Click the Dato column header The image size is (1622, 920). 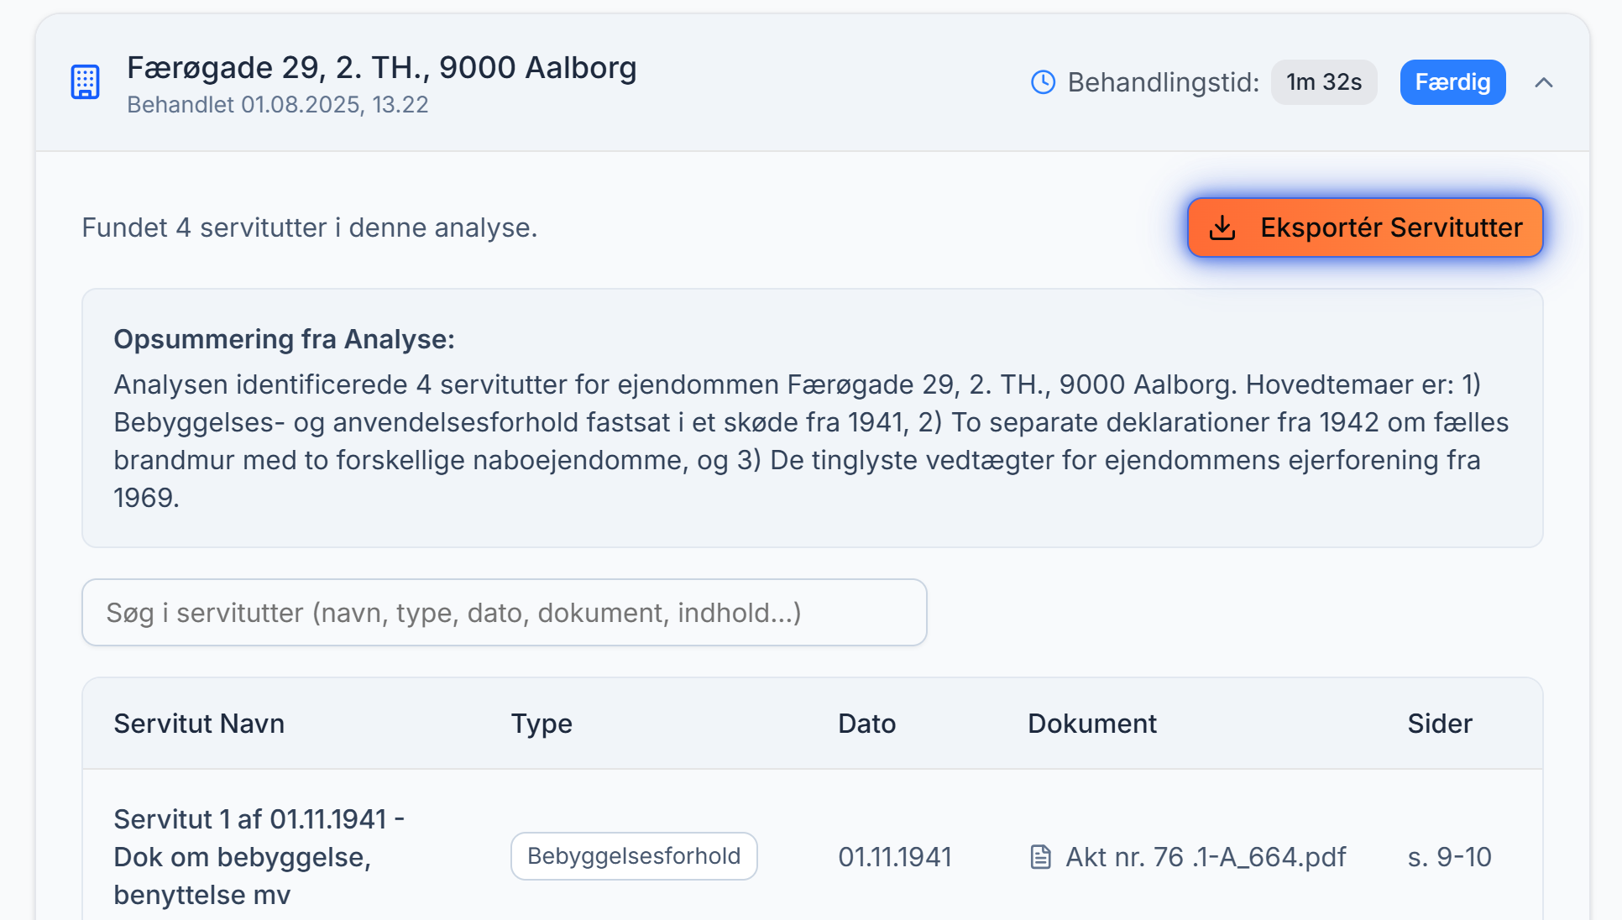(x=867, y=723)
